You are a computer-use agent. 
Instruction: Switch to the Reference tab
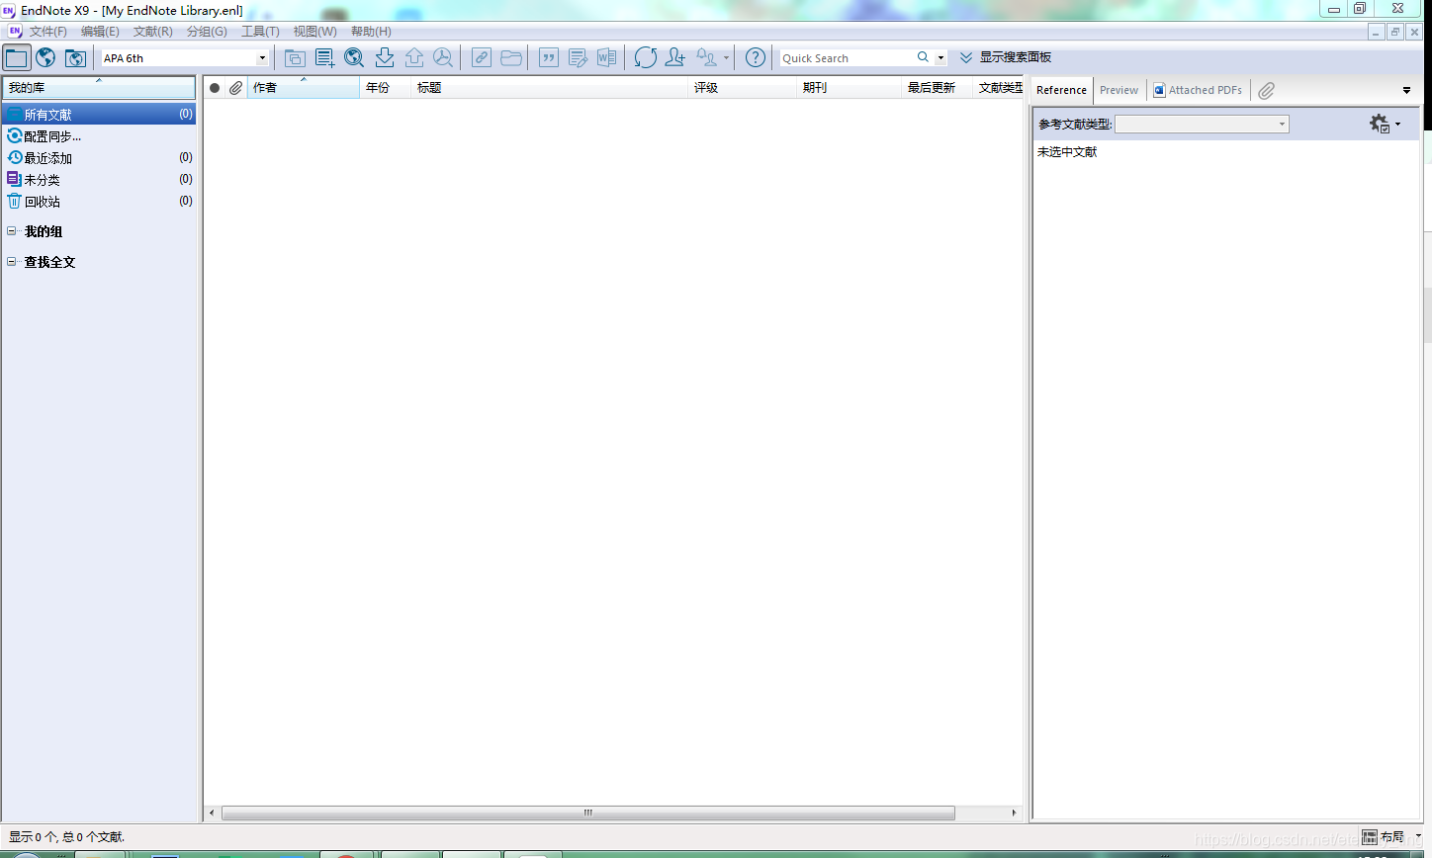point(1061,90)
